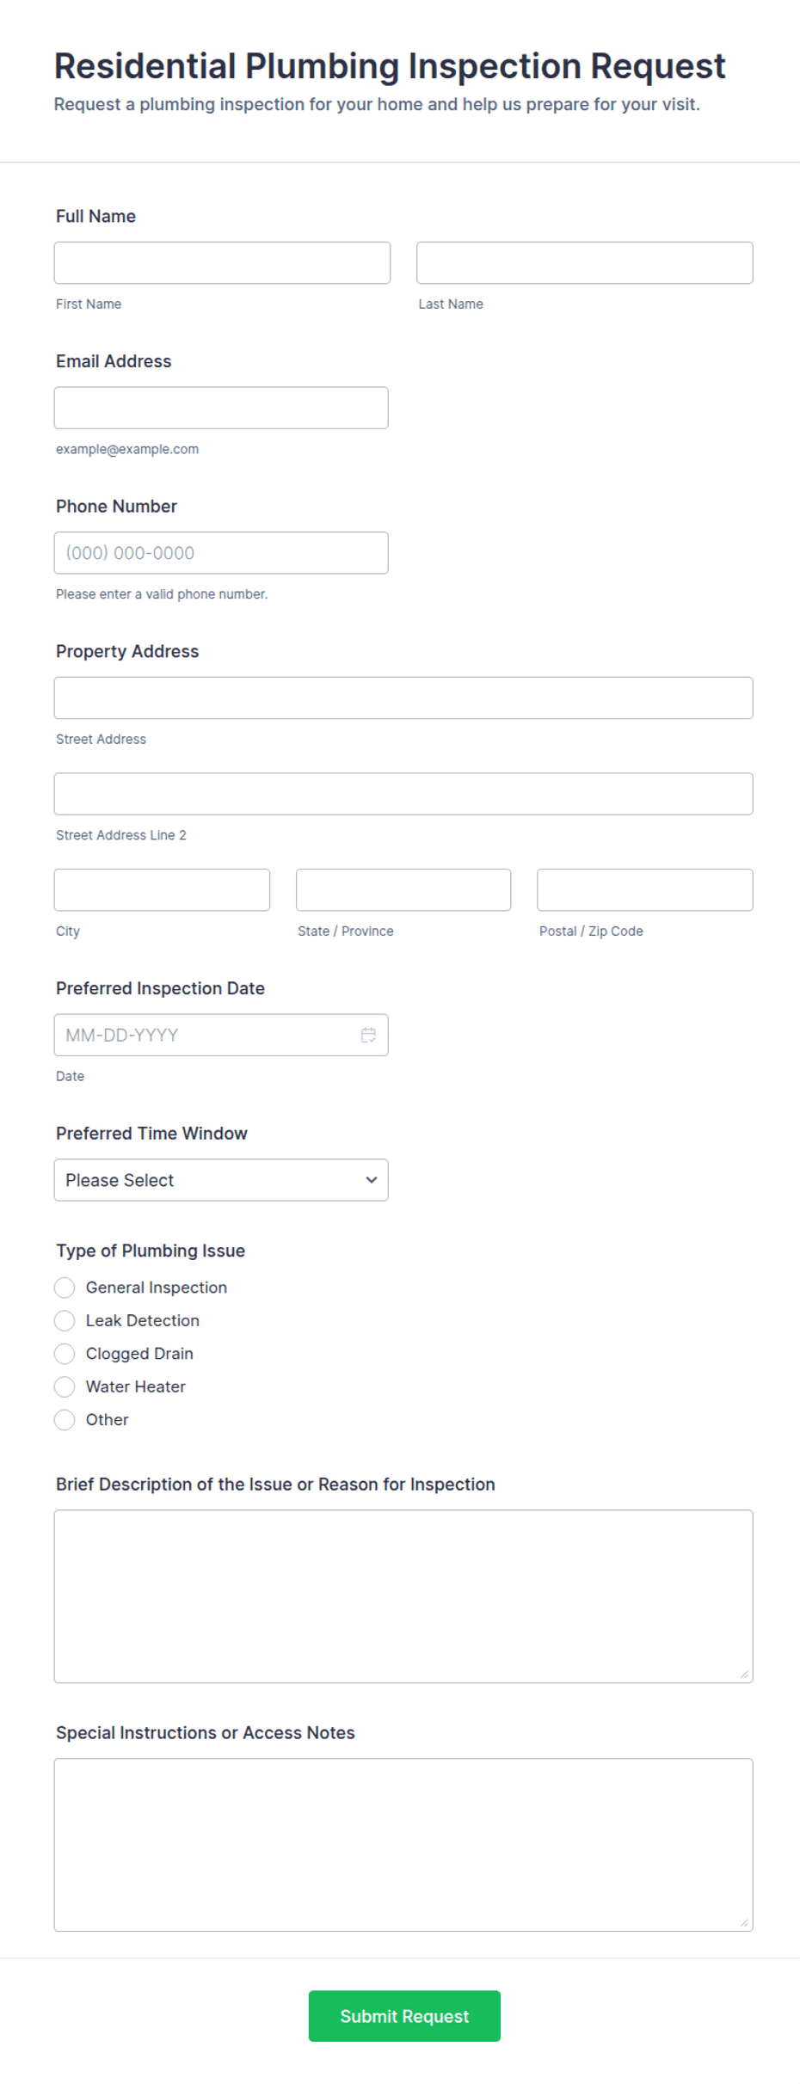The height and width of the screenshot is (2084, 800).
Task: Select General Inspection radio option
Action: (x=65, y=1288)
